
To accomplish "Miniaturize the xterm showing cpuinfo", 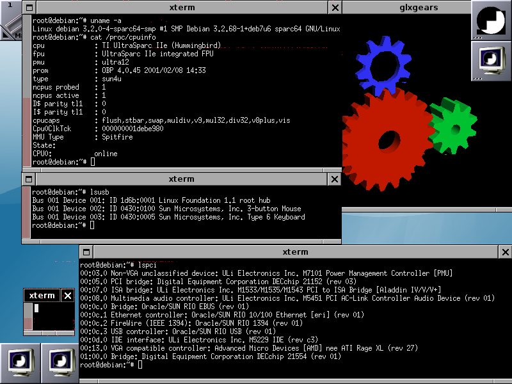I will click(29, 8).
